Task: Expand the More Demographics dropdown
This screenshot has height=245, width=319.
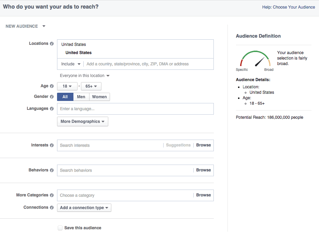Action: [x=83, y=121]
